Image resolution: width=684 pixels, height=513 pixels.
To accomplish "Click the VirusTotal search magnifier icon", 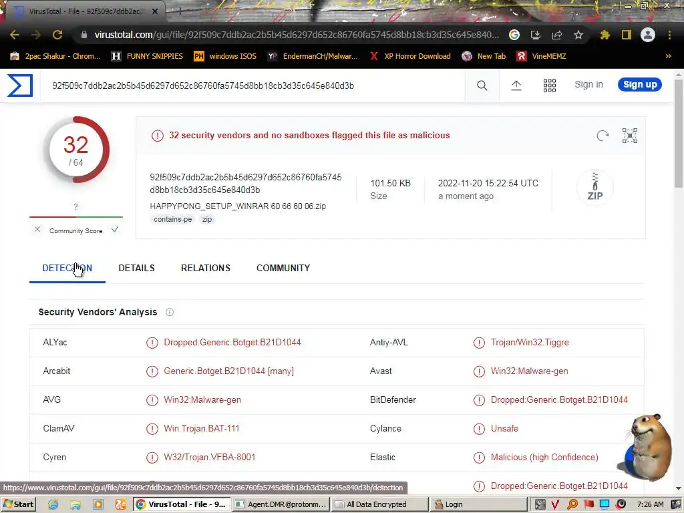I will coord(482,85).
